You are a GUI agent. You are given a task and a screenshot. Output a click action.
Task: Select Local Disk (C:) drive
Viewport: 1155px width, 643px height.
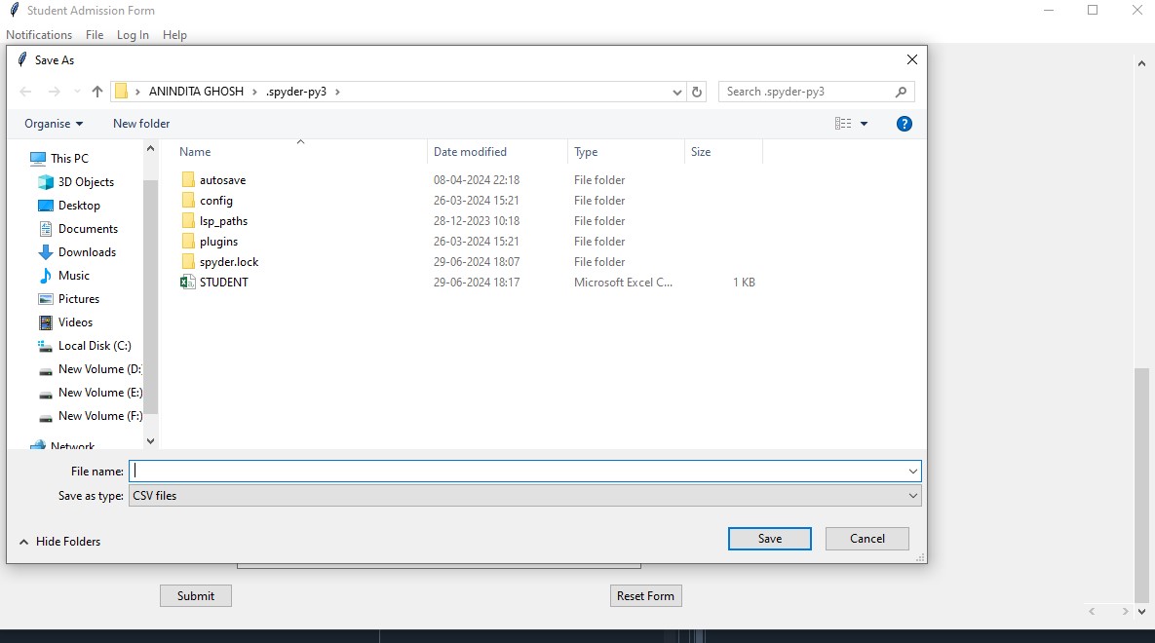[94, 346]
